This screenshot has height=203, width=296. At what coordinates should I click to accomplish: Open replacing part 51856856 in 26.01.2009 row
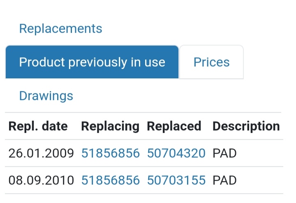(111, 153)
